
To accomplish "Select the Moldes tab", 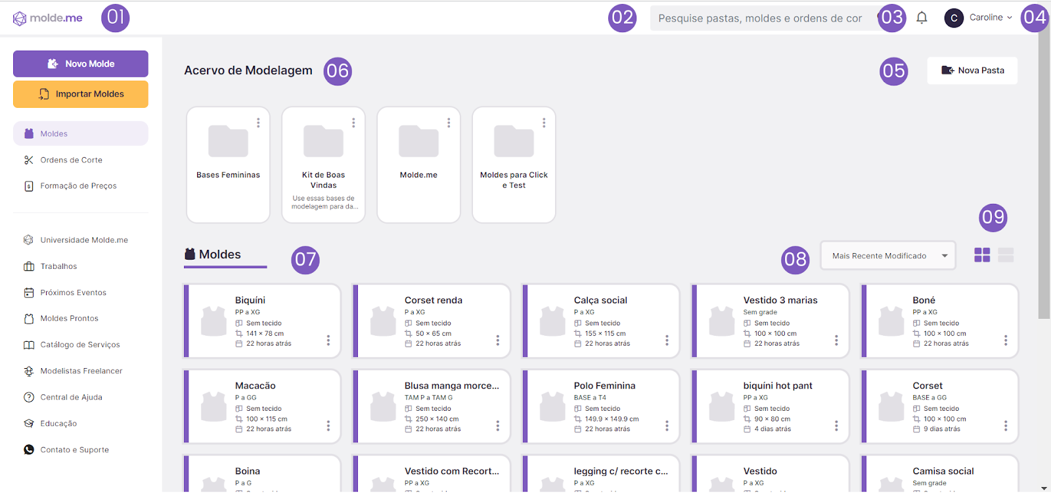I will point(225,255).
